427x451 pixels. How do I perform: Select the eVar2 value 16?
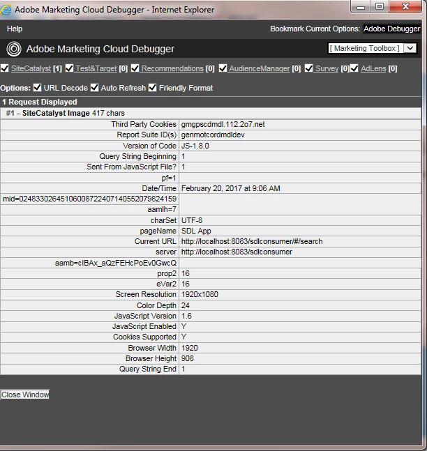coord(186,284)
